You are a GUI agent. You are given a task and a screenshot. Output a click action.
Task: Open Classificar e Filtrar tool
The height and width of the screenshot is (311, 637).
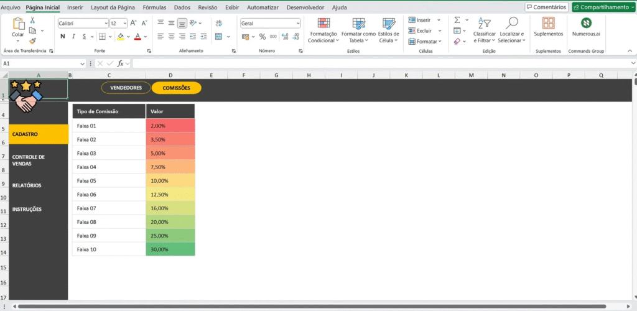(x=484, y=30)
